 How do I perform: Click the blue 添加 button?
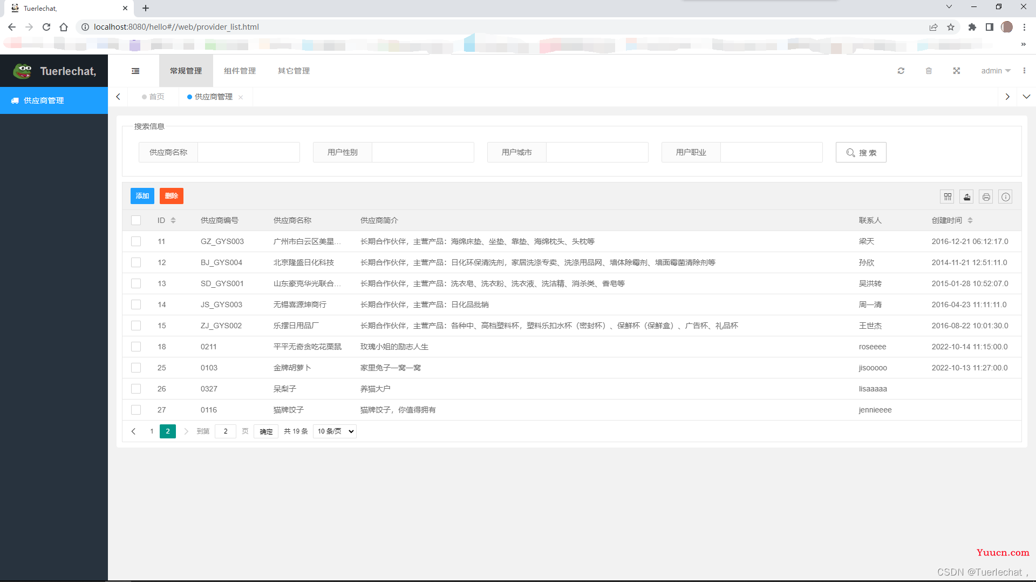[142, 196]
